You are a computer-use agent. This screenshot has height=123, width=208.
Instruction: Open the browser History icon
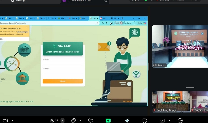(107, 23)
